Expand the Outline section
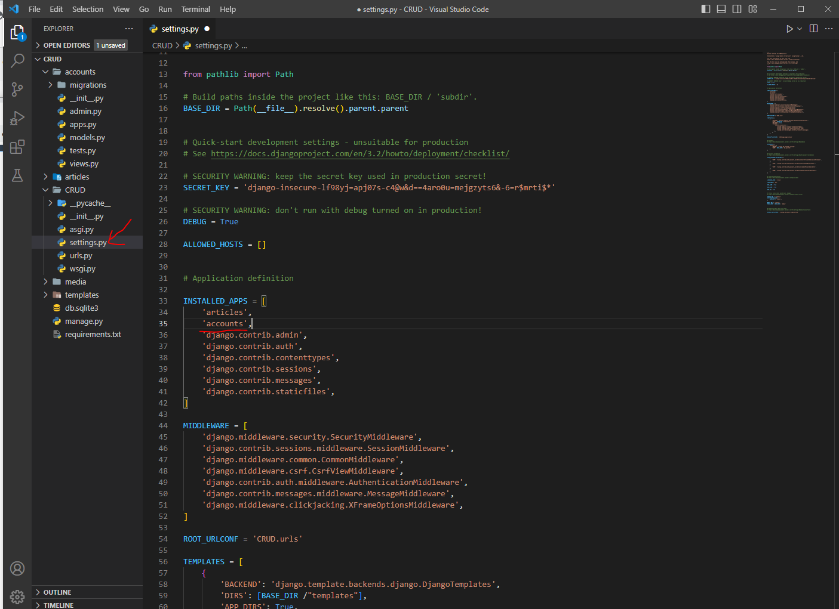 coord(87,592)
